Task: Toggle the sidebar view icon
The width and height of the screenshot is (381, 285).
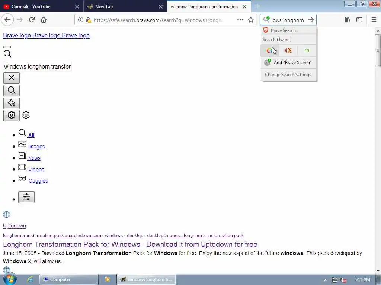Action: pos(359,20)
